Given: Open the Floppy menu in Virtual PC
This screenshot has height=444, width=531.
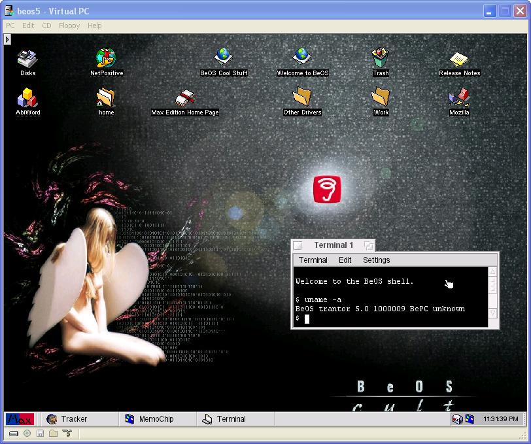Looking at the screenshot, I should coord(69,26).
